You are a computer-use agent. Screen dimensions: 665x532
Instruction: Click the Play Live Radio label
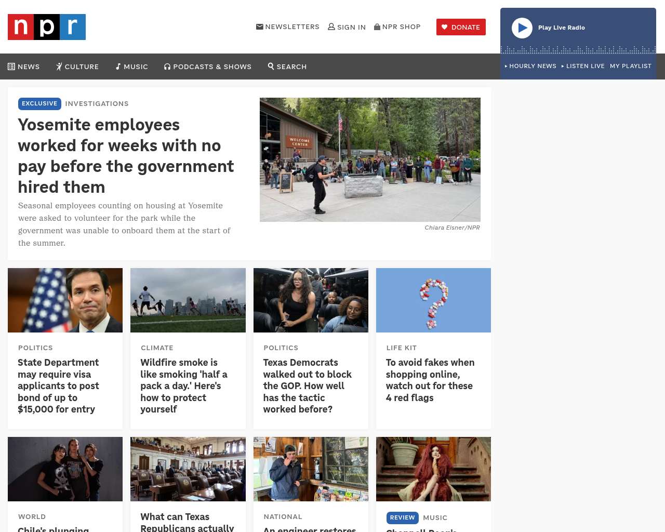[562, 28]
